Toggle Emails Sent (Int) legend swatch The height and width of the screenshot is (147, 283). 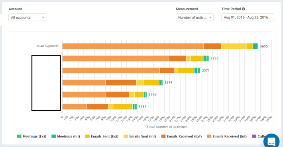pyautogui.click(x=126, y=136)
